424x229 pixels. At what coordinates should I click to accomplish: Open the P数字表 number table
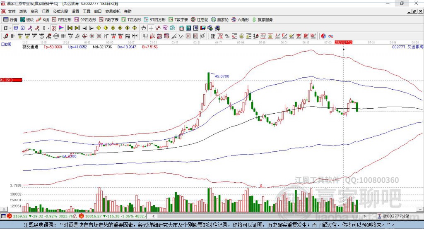(x=109, y=20)
